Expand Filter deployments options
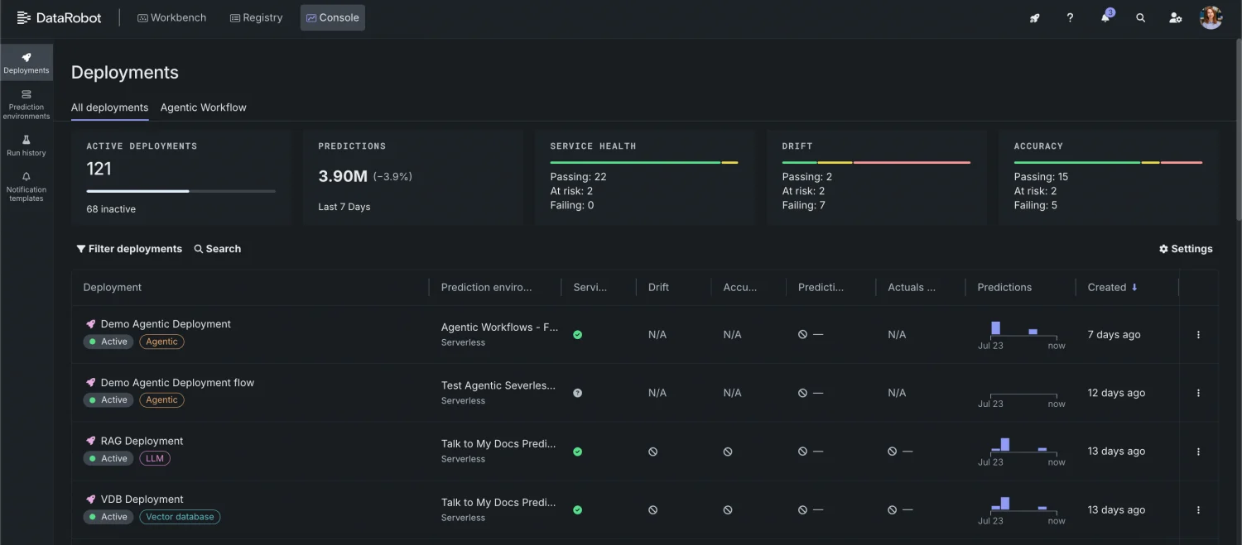The width and height of the screenshot is (1242, 545). (x=129, y=249)
